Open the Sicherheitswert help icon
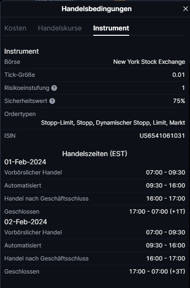Screen dimensions: 190x288 tap(52, 101)
